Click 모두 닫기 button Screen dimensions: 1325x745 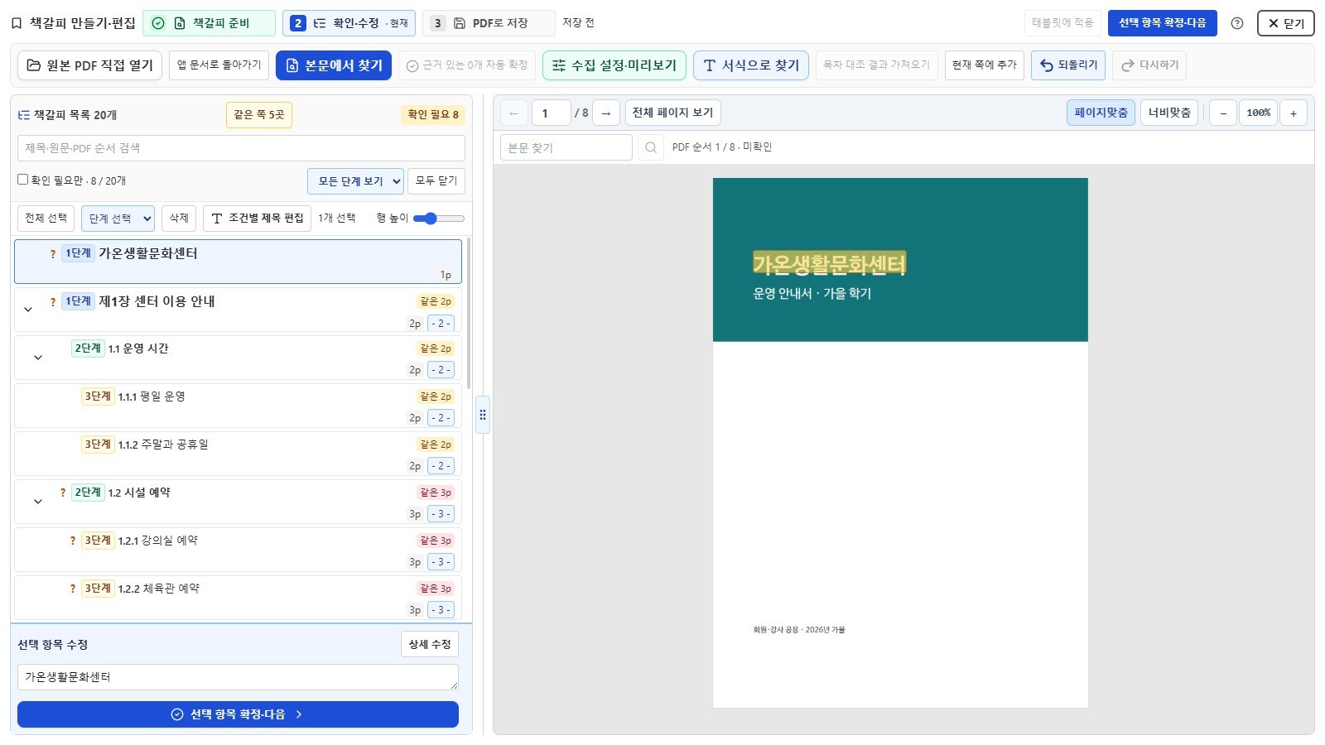point(436,181)
